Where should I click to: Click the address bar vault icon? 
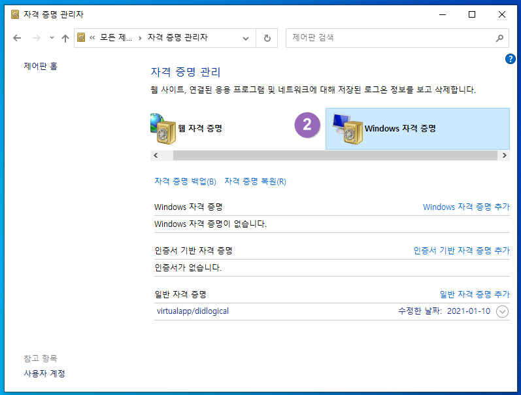tap(81, 37)
